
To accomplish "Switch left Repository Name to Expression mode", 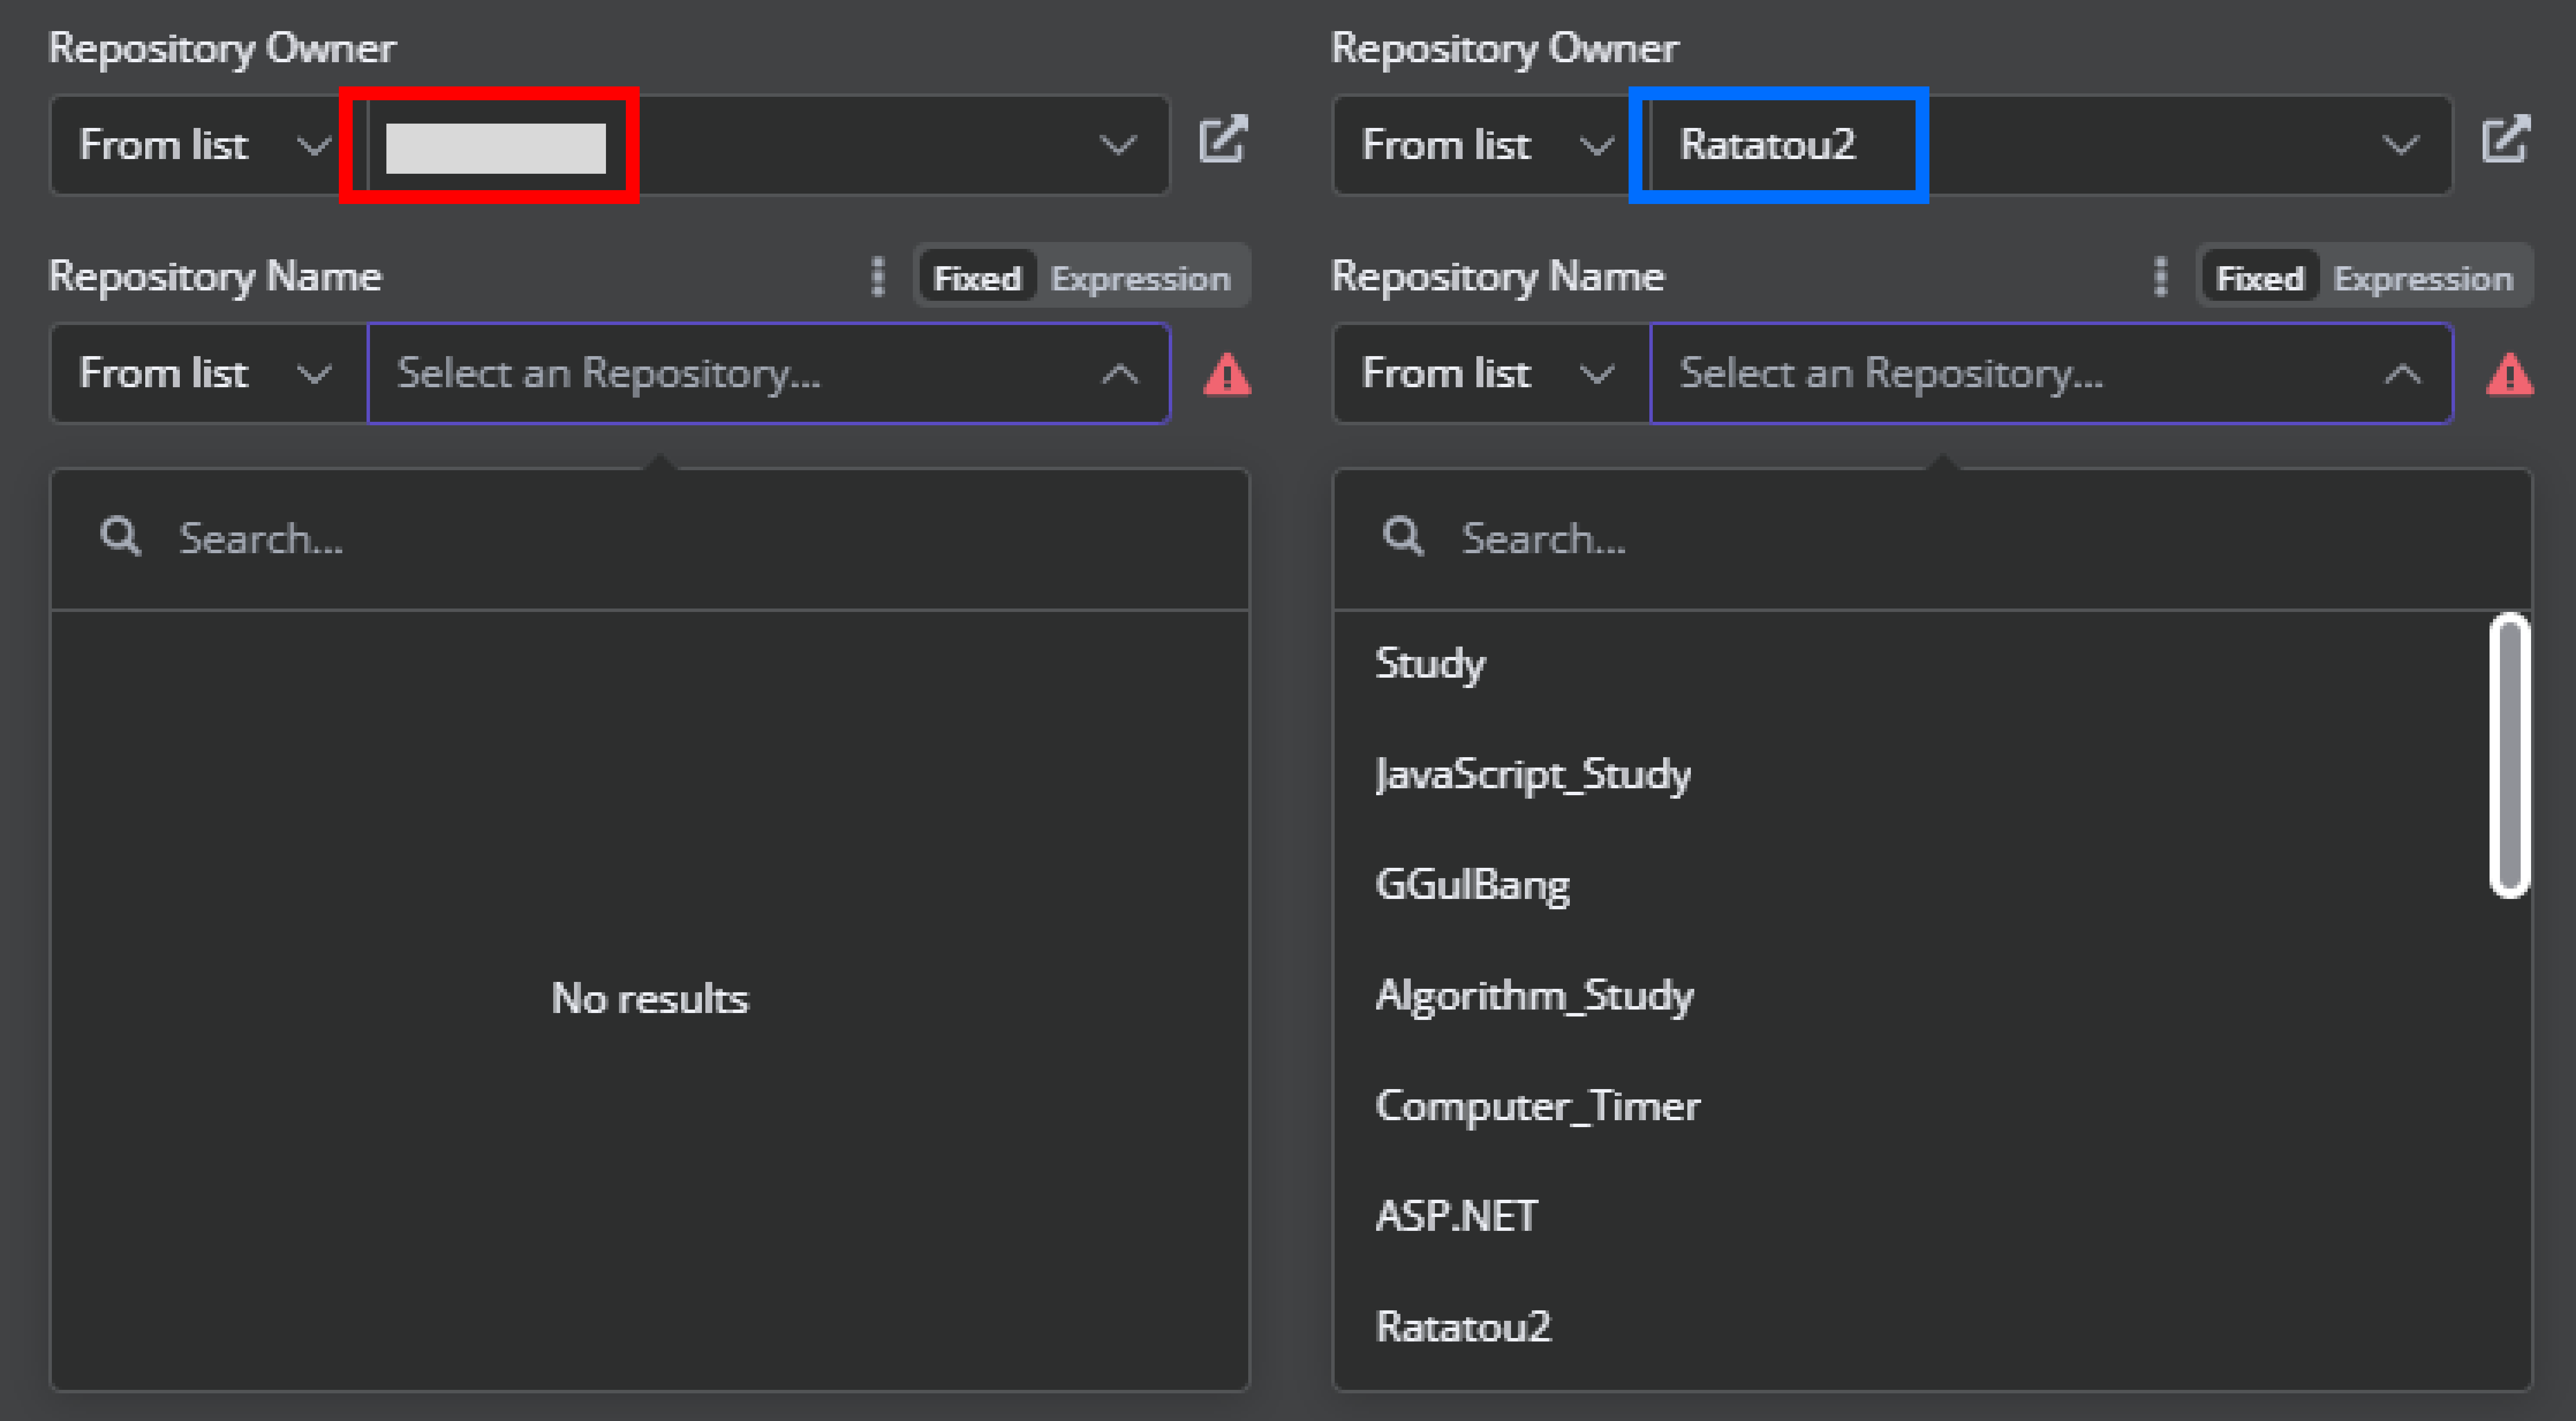I will point(1140,278).
